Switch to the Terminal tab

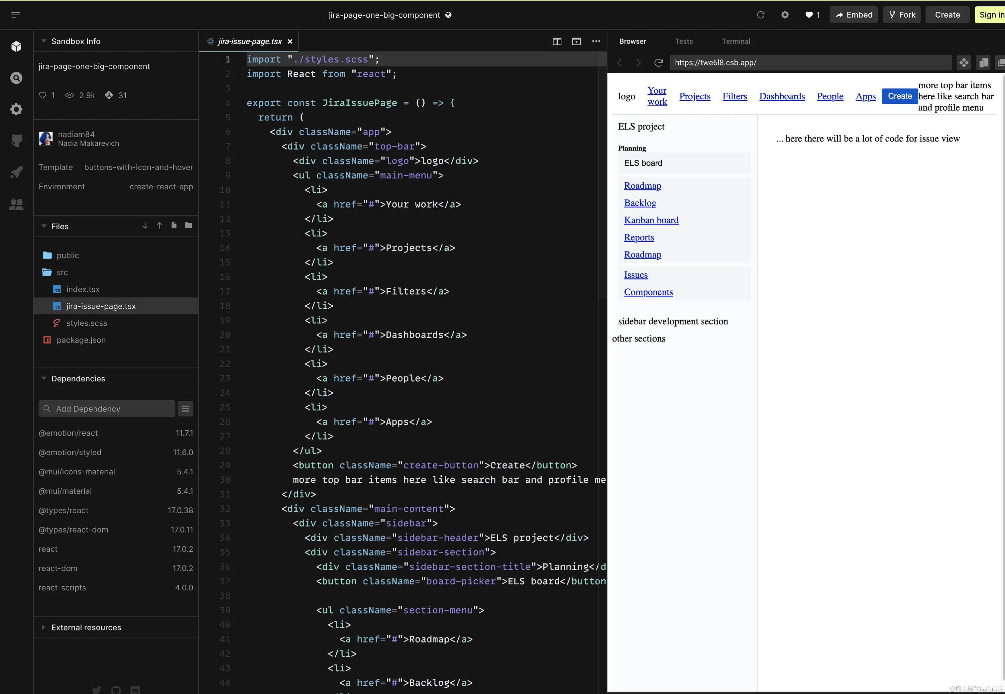[x=735, y=41]
